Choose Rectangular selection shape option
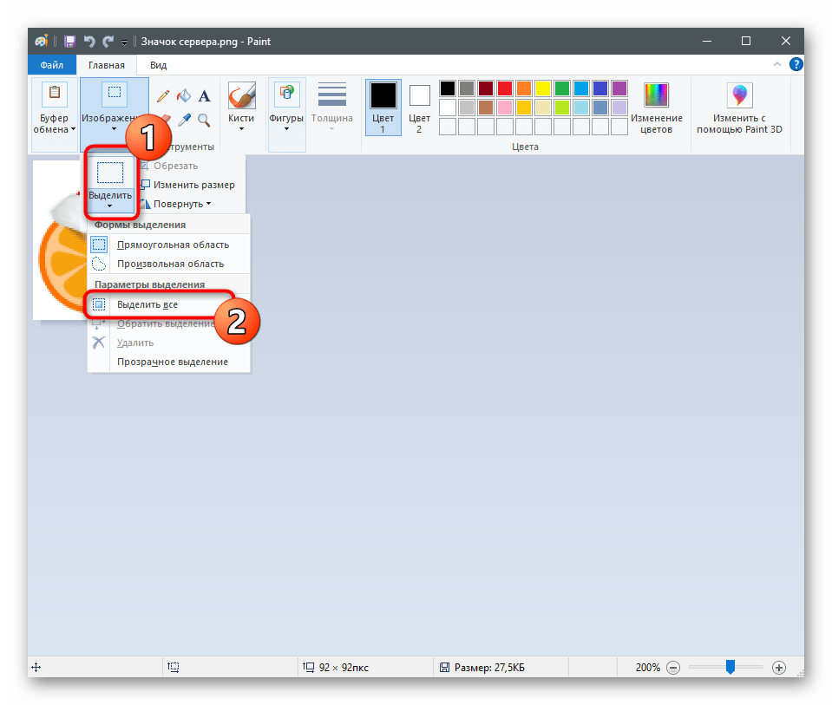The image size is (832, 705). coord(173,245)
